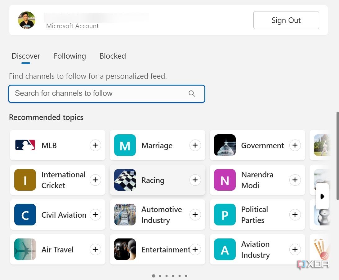Viewport: 339px width, 280px height.
Task: Click the purple N Narendra Modi icon
Action: tap(225, 180)
